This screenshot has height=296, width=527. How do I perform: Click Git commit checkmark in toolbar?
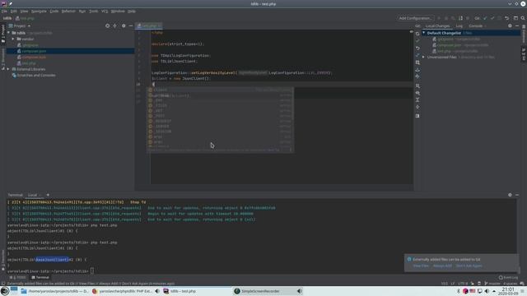[x=492, y=18]
